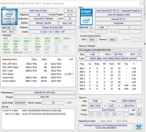Click the ECC value N field
The height and width of the screenshot is (132, 146).
[x=139, y=54]
